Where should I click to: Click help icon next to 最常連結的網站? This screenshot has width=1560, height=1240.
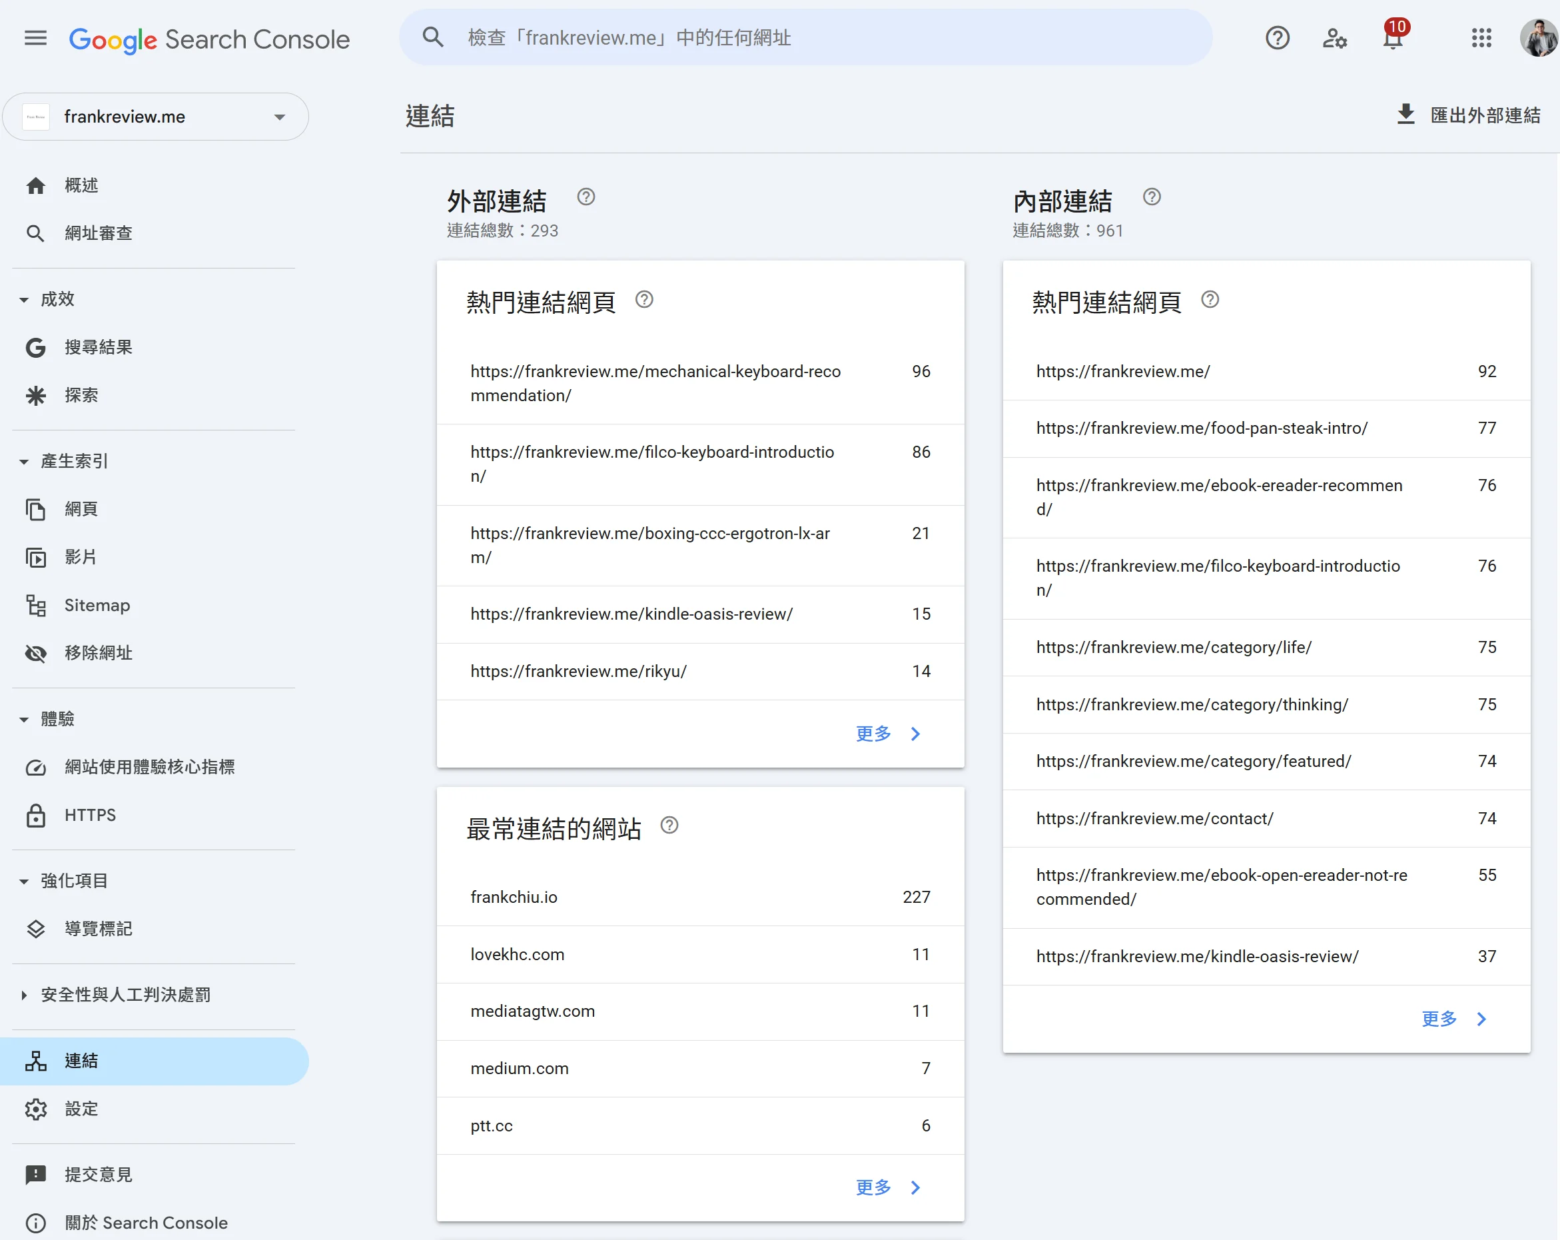click(x=669, y=825)
